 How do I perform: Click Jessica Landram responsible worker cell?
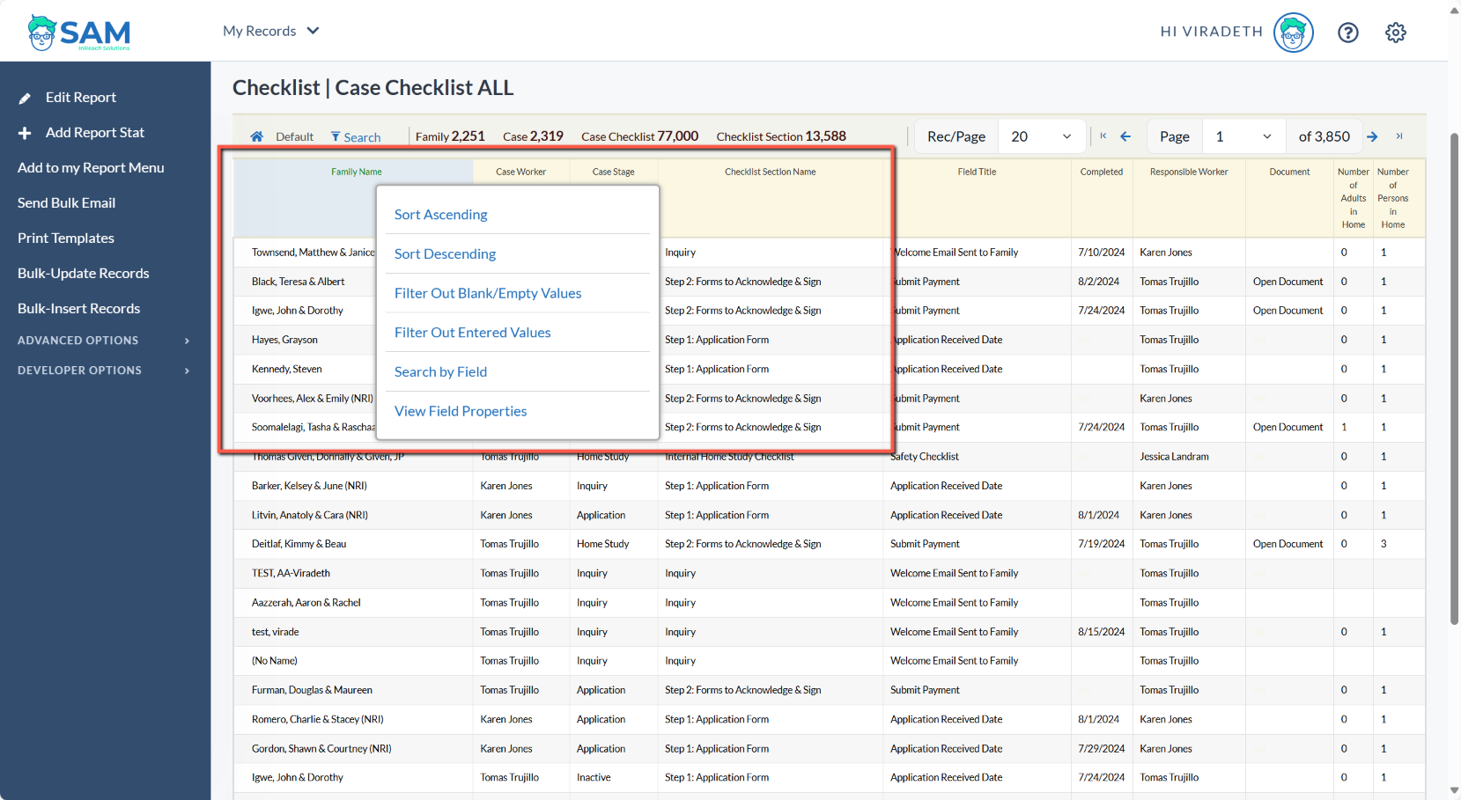[x=1174, y=457]
